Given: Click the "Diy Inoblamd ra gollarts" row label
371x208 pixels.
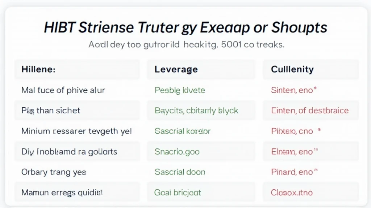Looking at the screenshot, I should coord(69,152).
